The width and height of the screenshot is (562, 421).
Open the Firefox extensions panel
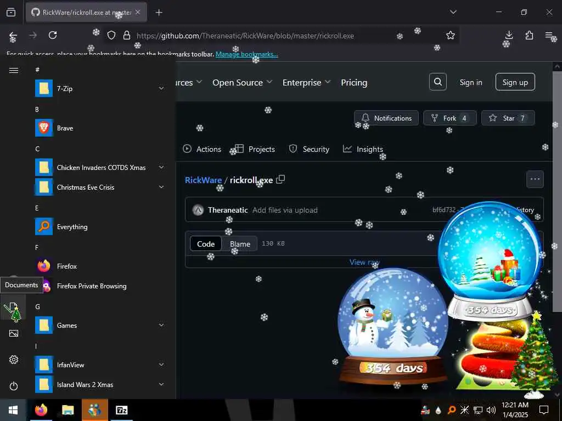point(529,35)
